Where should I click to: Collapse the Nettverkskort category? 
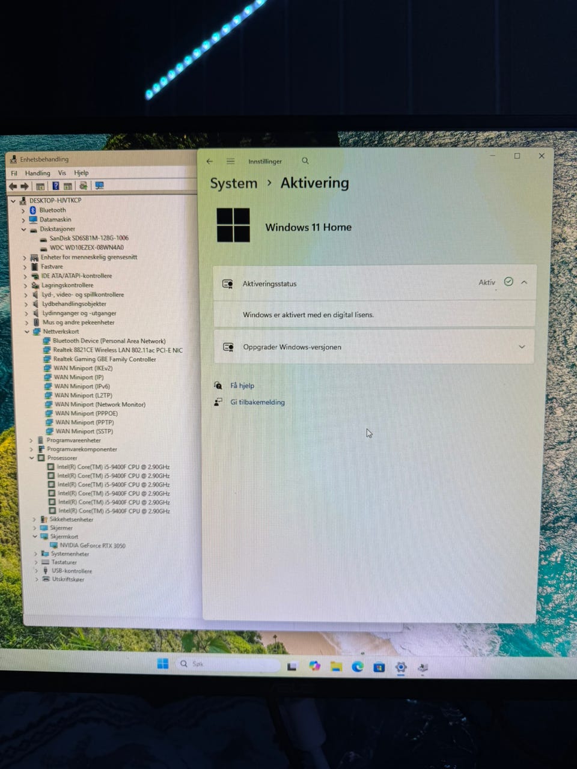click(x=27, y=332)
